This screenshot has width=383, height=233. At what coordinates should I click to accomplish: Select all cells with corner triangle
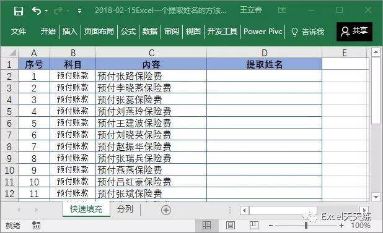coord(9,53)
